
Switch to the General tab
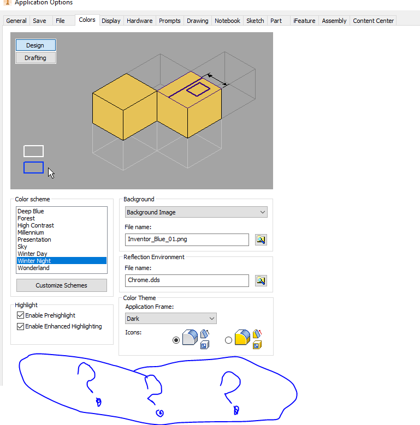16,21
